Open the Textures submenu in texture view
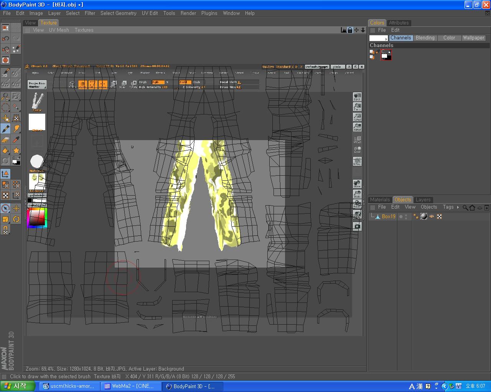The image size is (491, 392). pos(84,30)
